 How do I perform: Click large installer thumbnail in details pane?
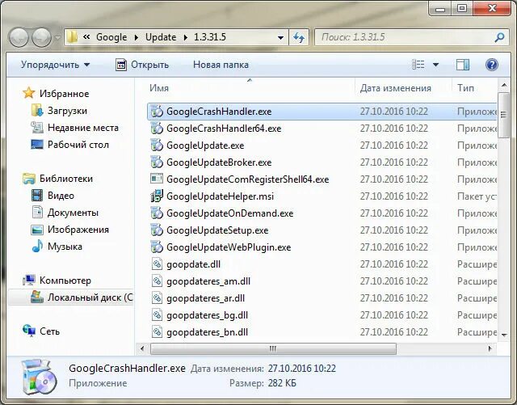click(x=40, y=377)
